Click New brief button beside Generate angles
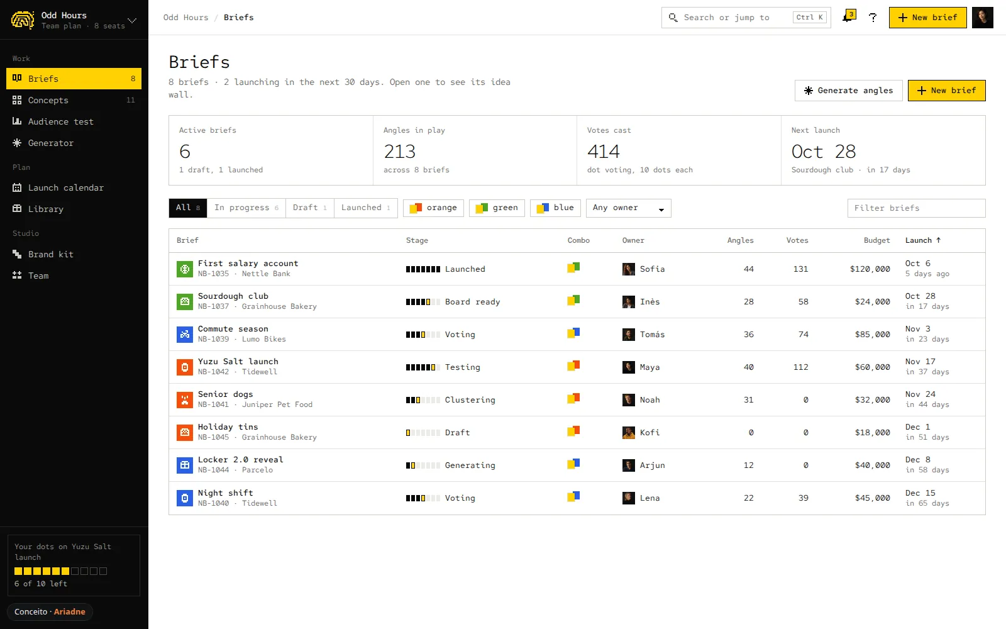Image resolution: width=1006 pixels, height=629 pixels. [946, 91]
